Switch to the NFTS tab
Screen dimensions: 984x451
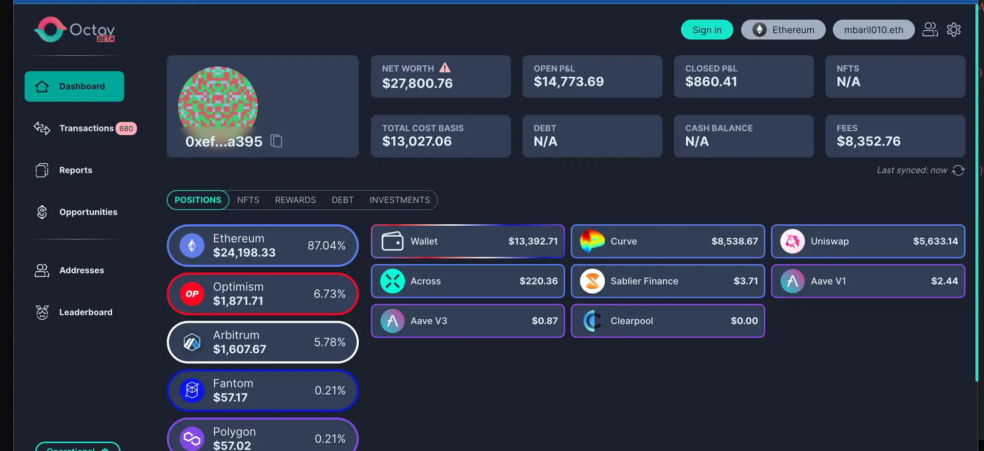tap(248, 200)
